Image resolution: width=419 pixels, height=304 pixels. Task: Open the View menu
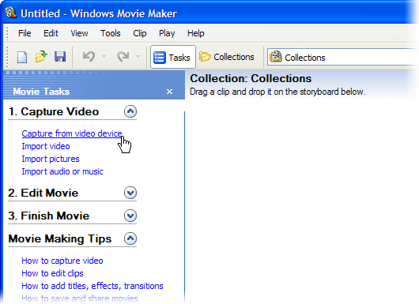click(x=79, y=33)
